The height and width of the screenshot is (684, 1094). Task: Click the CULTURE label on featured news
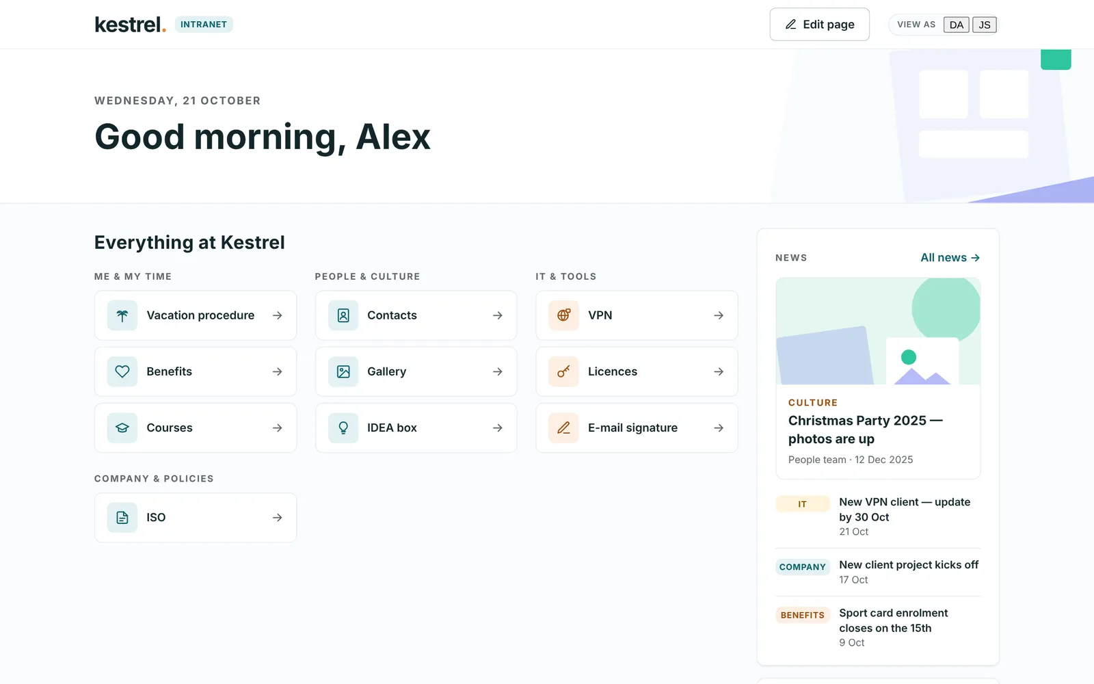click(813, 403)
